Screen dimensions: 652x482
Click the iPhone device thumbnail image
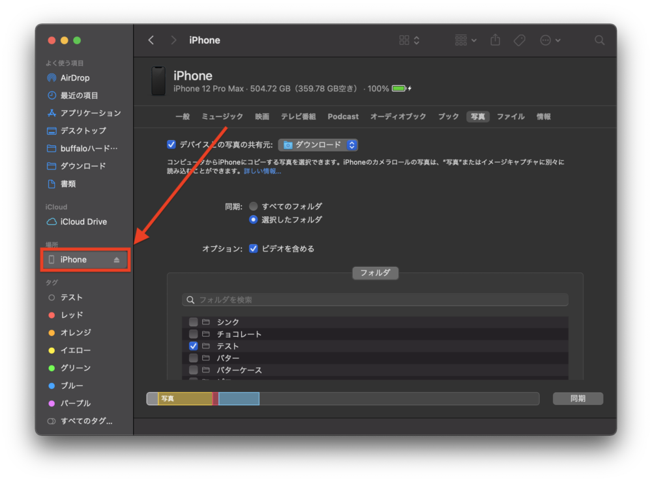(158, 81)
